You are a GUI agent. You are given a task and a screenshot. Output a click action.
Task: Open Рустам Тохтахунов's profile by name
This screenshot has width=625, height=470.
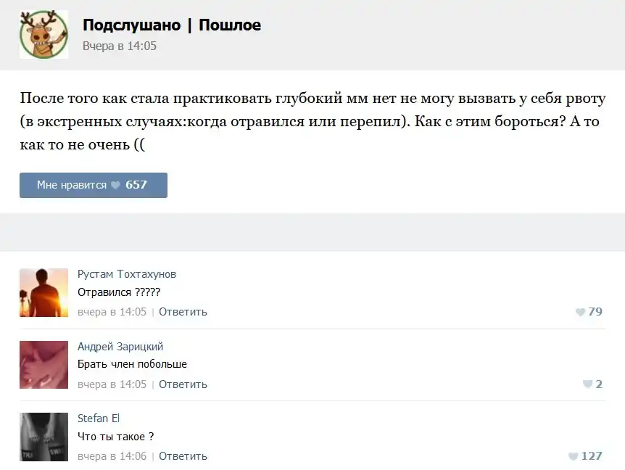click(127, 274)
